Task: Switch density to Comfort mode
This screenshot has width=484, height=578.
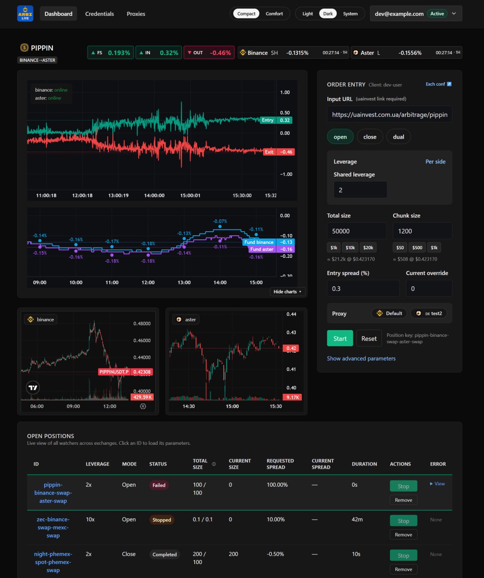Action: pos(274,14)
